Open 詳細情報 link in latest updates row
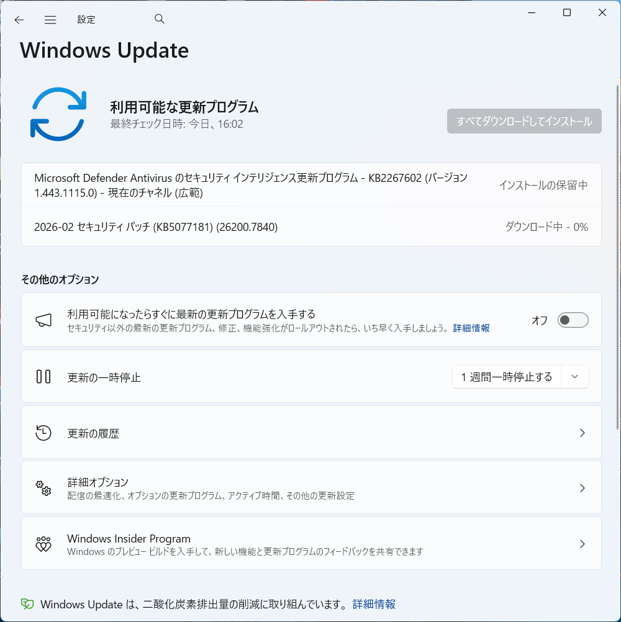Image resolution: width=621 pixels, height=622 pixels. pyautogui.click(x=471, y=328)
